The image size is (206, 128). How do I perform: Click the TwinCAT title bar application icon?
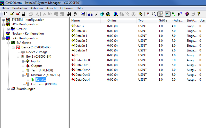[x=2, y=3]
